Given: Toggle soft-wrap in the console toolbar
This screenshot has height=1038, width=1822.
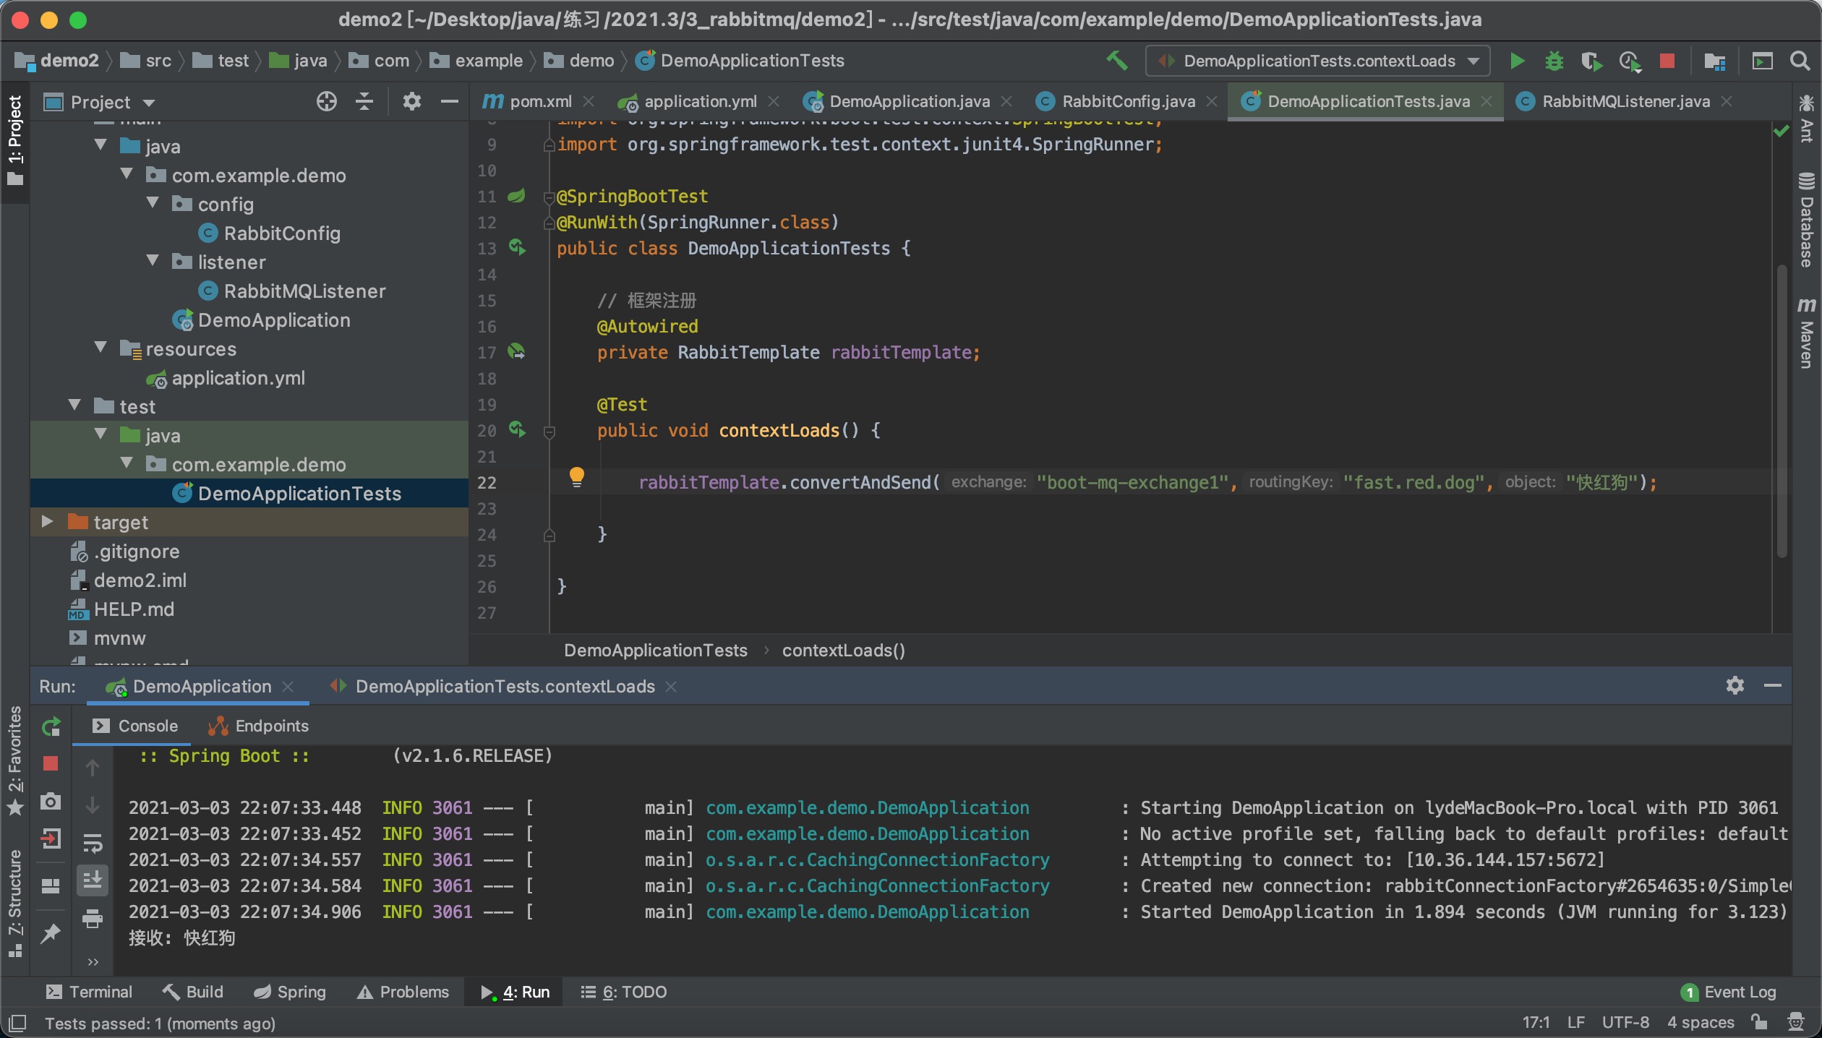Looking at the screenshot, I should pyautogui.click(x=93, y=844).
